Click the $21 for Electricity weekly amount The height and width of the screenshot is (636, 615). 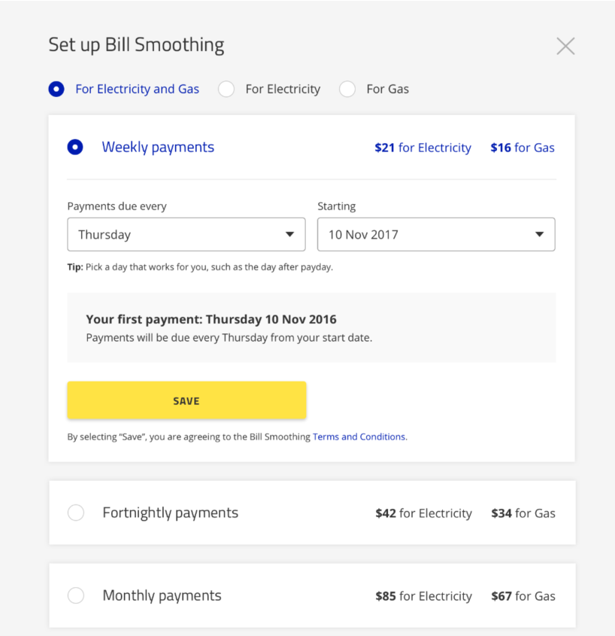[423, 148]
